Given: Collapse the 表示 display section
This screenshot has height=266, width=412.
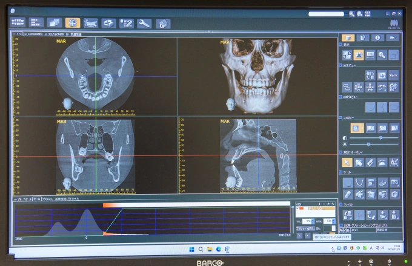Looking at the screenshot, I should click(341, 45).
